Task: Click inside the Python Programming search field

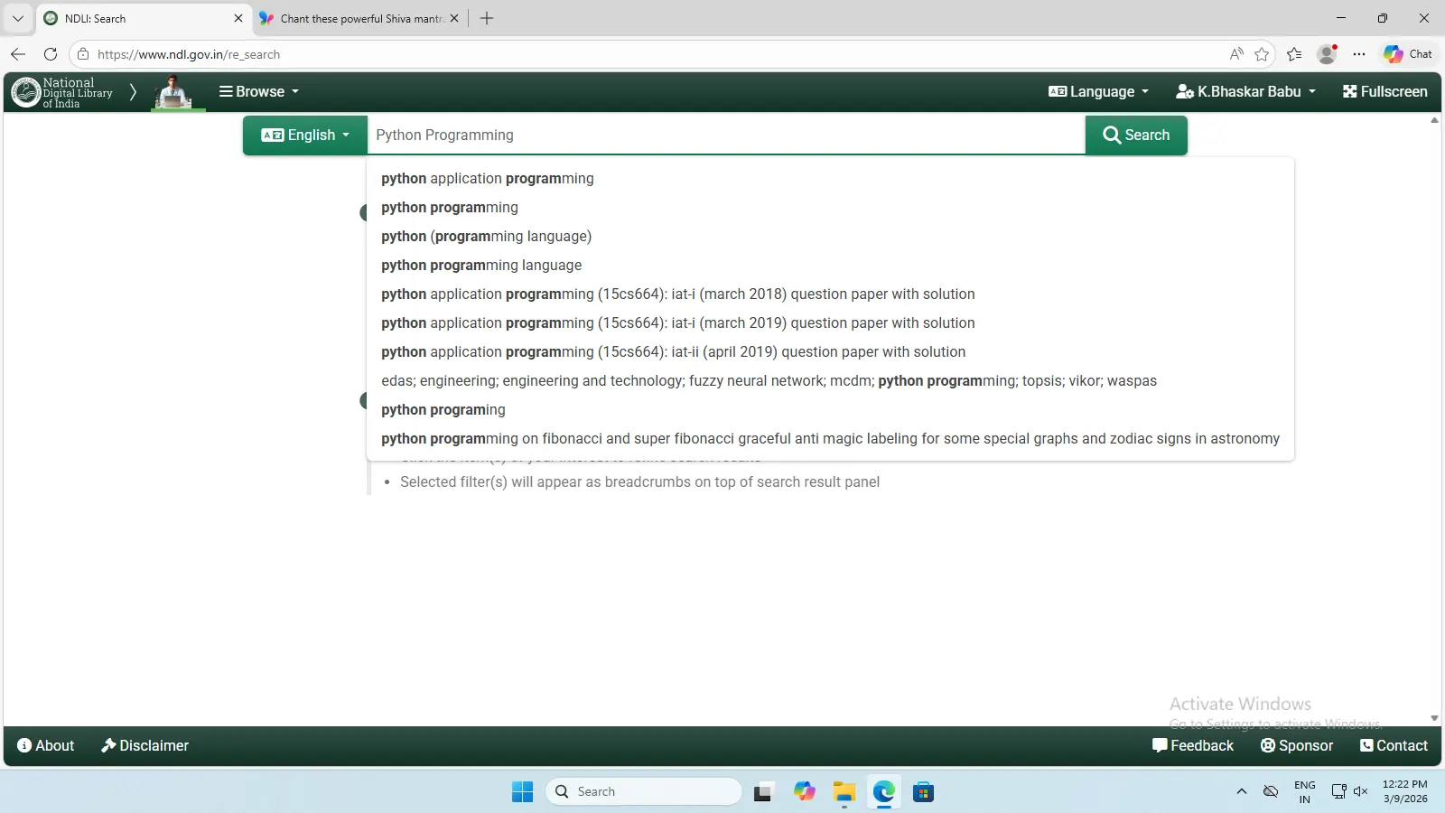Action: 722,135
